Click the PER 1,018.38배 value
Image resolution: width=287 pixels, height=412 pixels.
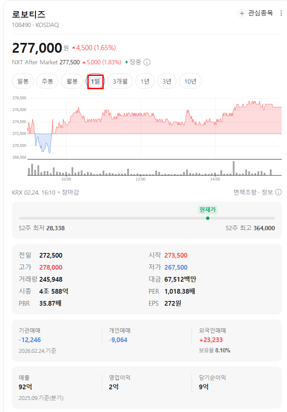(179, 292)
